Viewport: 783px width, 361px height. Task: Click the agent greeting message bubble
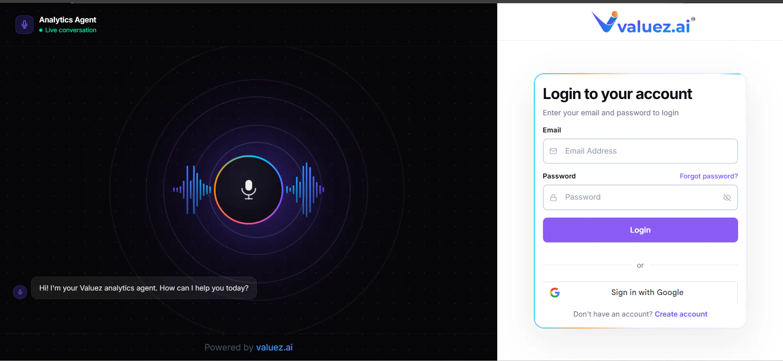point(144,288)
